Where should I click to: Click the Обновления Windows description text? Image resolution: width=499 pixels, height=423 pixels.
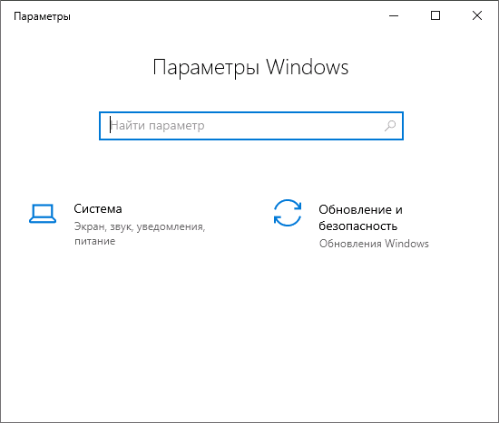pos(374,244)
